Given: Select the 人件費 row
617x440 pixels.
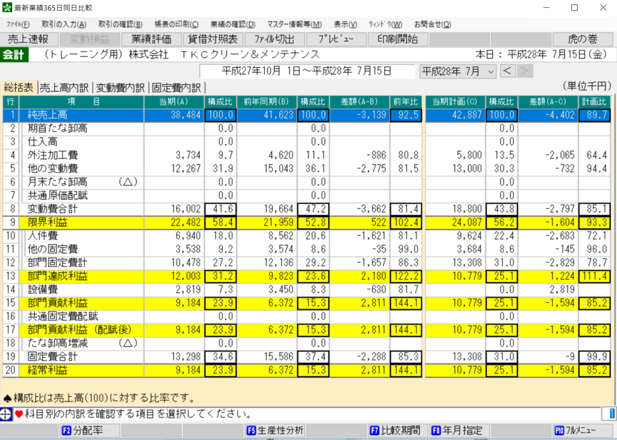Looking at the screenshot, I should pyautogui.click(x=307, y=236).
